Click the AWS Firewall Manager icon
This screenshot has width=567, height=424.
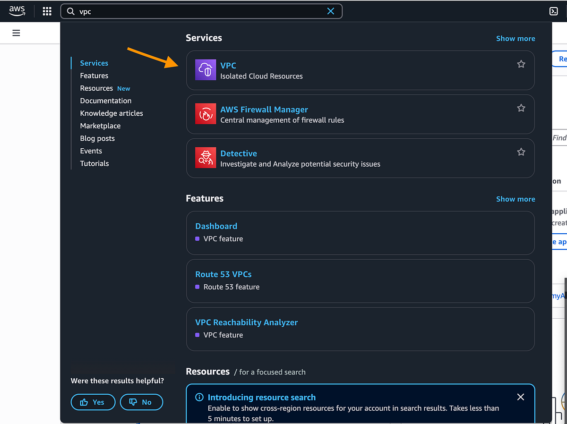pyautogui.click(x=205, y=114)
